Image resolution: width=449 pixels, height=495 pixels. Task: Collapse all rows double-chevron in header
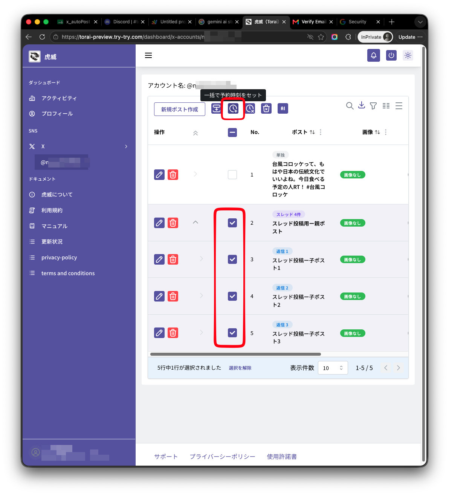click(195, 133)
